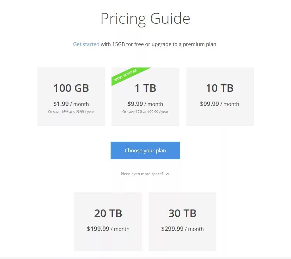Image resolution: width=291 pixels, height=259 pixels.
Task: Select the 1 TB plan heading
Action: coord(145,88)
